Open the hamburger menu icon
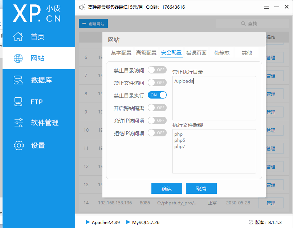 click(266, 7)
